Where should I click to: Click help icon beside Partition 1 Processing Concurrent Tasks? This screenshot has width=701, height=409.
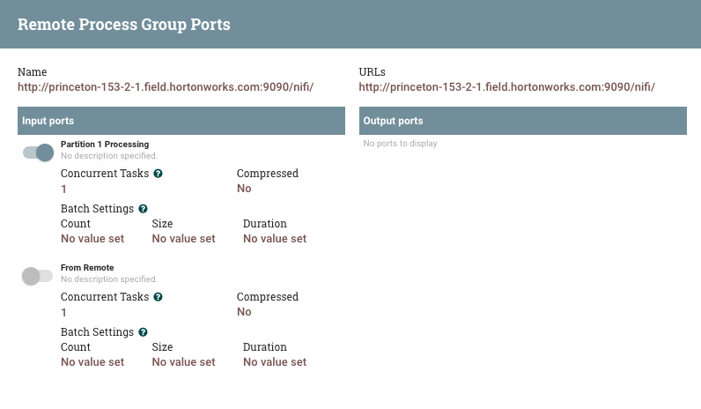pos(158,174)
